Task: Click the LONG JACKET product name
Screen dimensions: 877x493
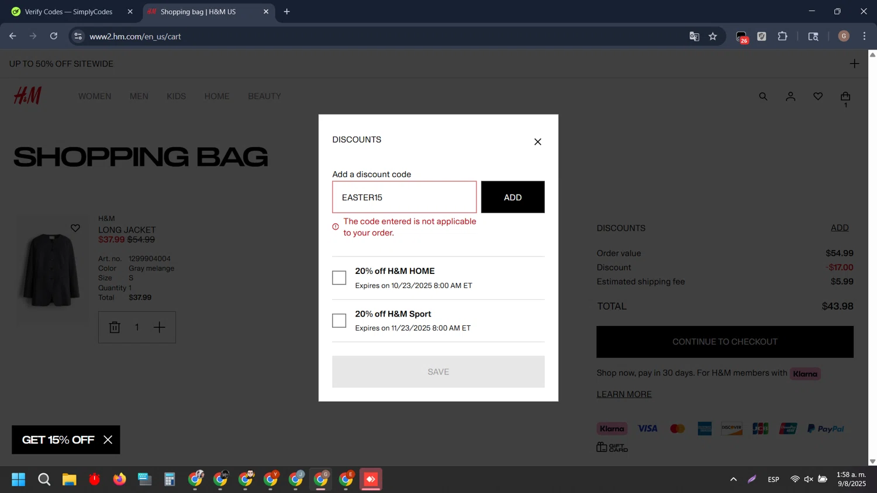Action: coord(127,230)
